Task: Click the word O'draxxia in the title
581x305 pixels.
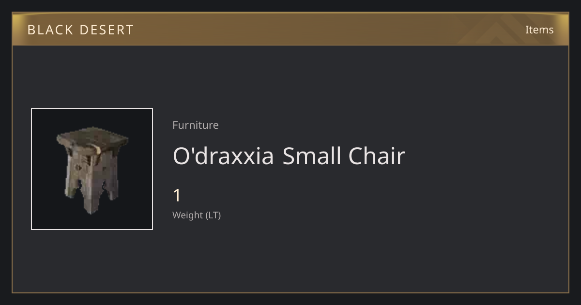Action: click(223, 156)
